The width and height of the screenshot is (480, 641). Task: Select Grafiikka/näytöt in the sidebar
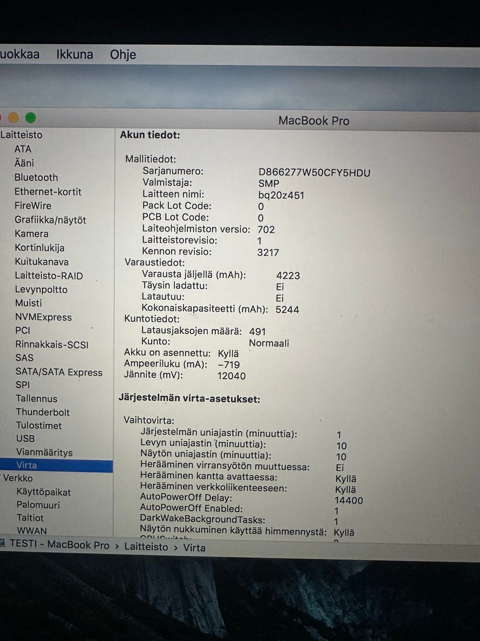(x=50, y=220)
